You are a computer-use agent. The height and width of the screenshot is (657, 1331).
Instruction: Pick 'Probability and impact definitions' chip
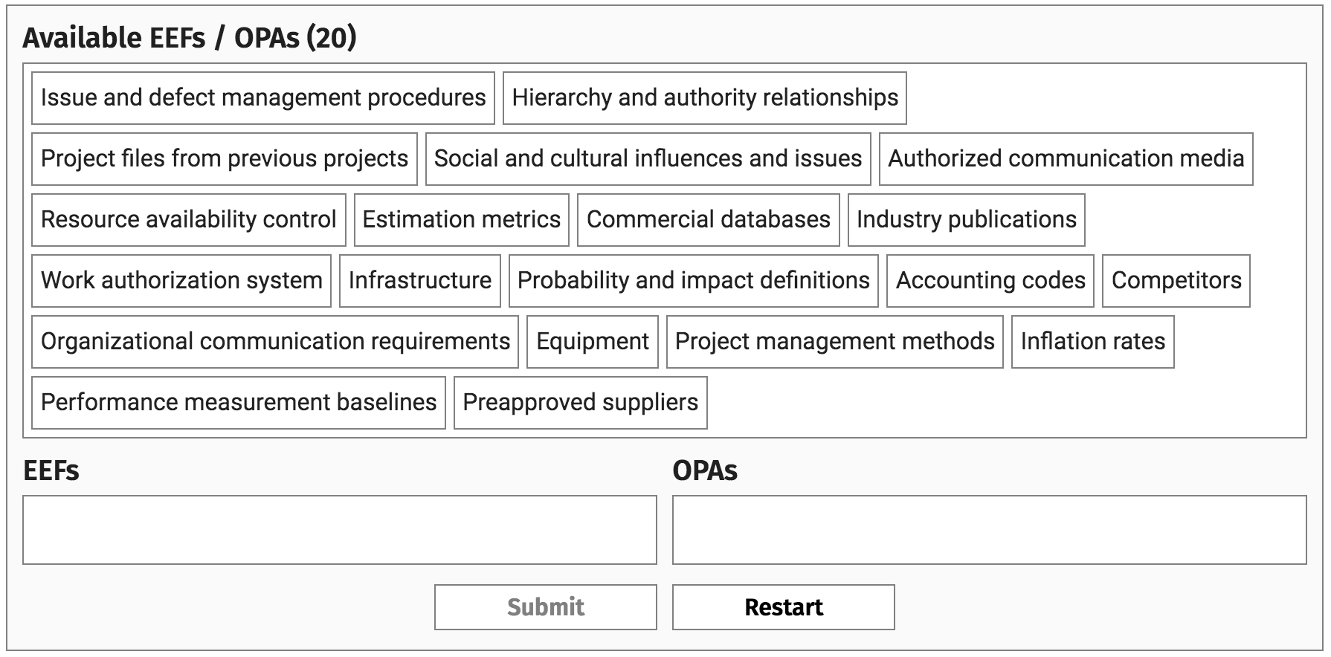693,281
